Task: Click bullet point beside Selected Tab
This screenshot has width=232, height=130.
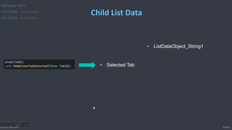Action: coord(101,65)
